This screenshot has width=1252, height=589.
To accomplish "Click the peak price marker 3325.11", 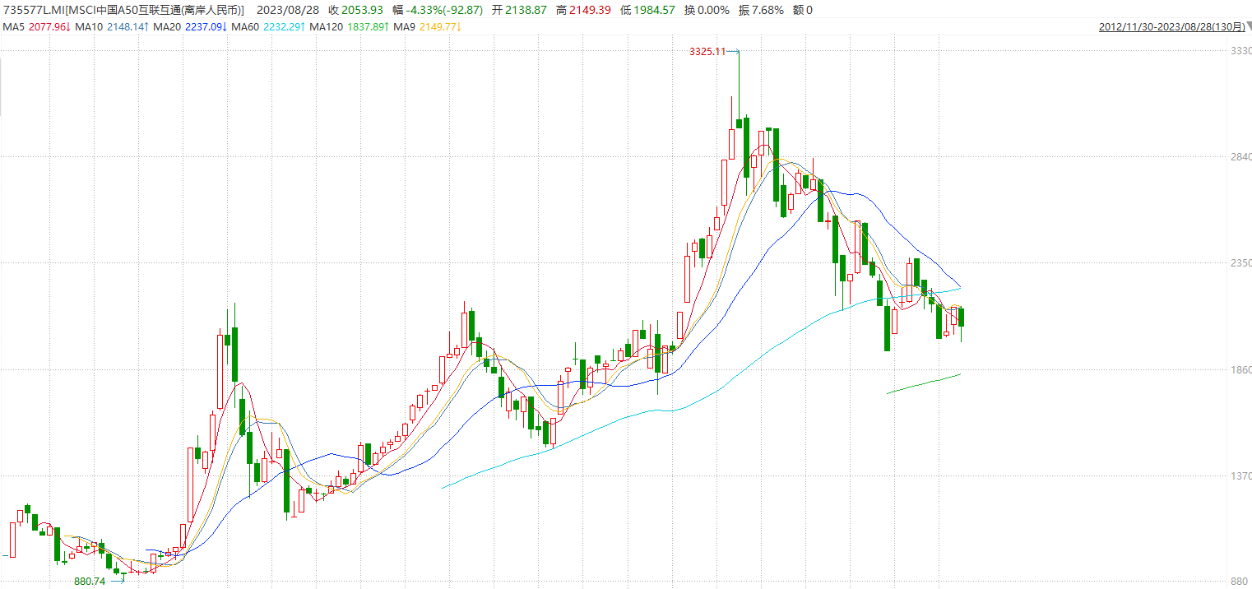I will pyautogui.click(x=707, y=52).
